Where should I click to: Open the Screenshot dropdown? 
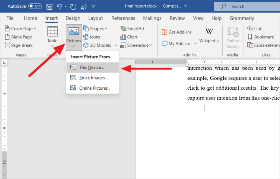pos(136,45)
